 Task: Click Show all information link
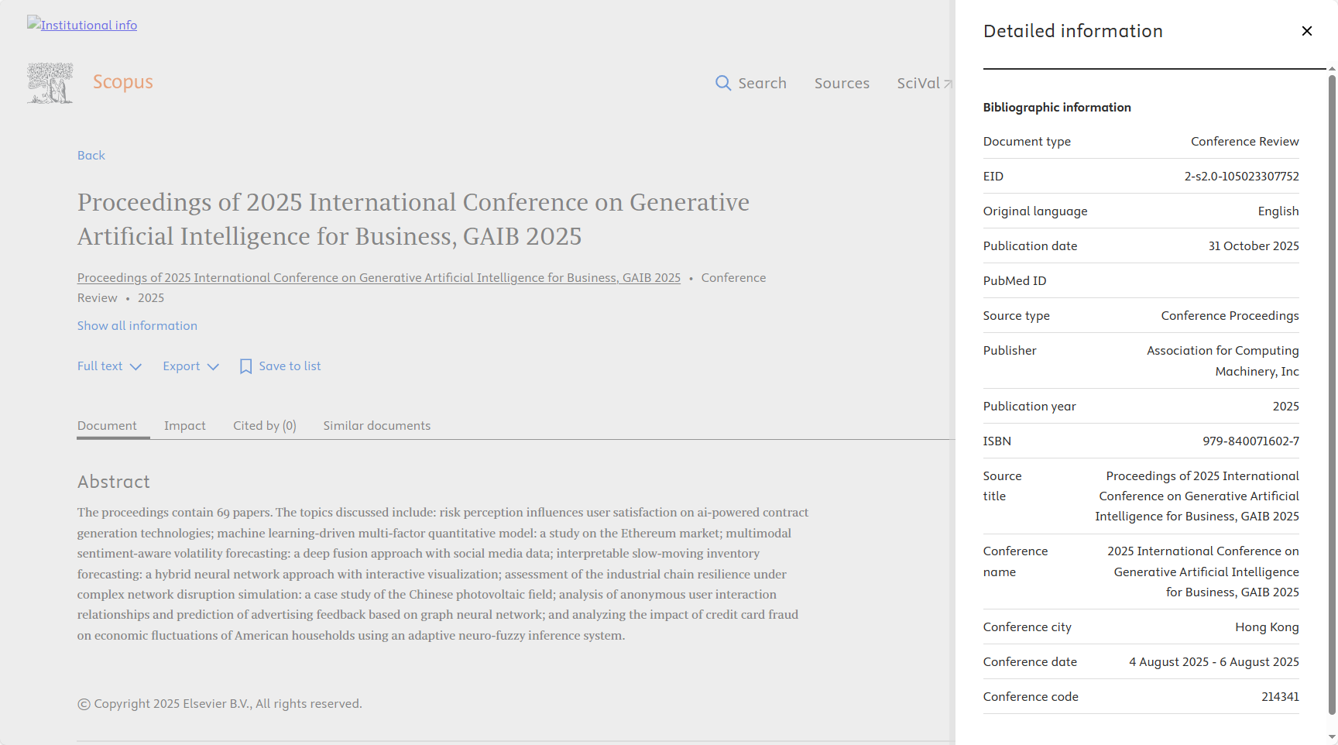[x=137, y=326]
